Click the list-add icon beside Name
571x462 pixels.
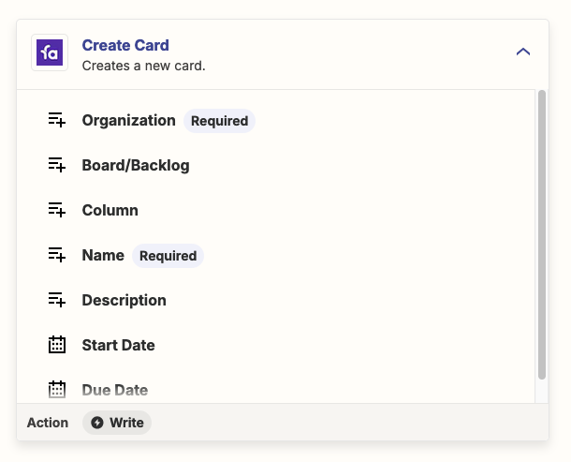[x=57, y=255]
